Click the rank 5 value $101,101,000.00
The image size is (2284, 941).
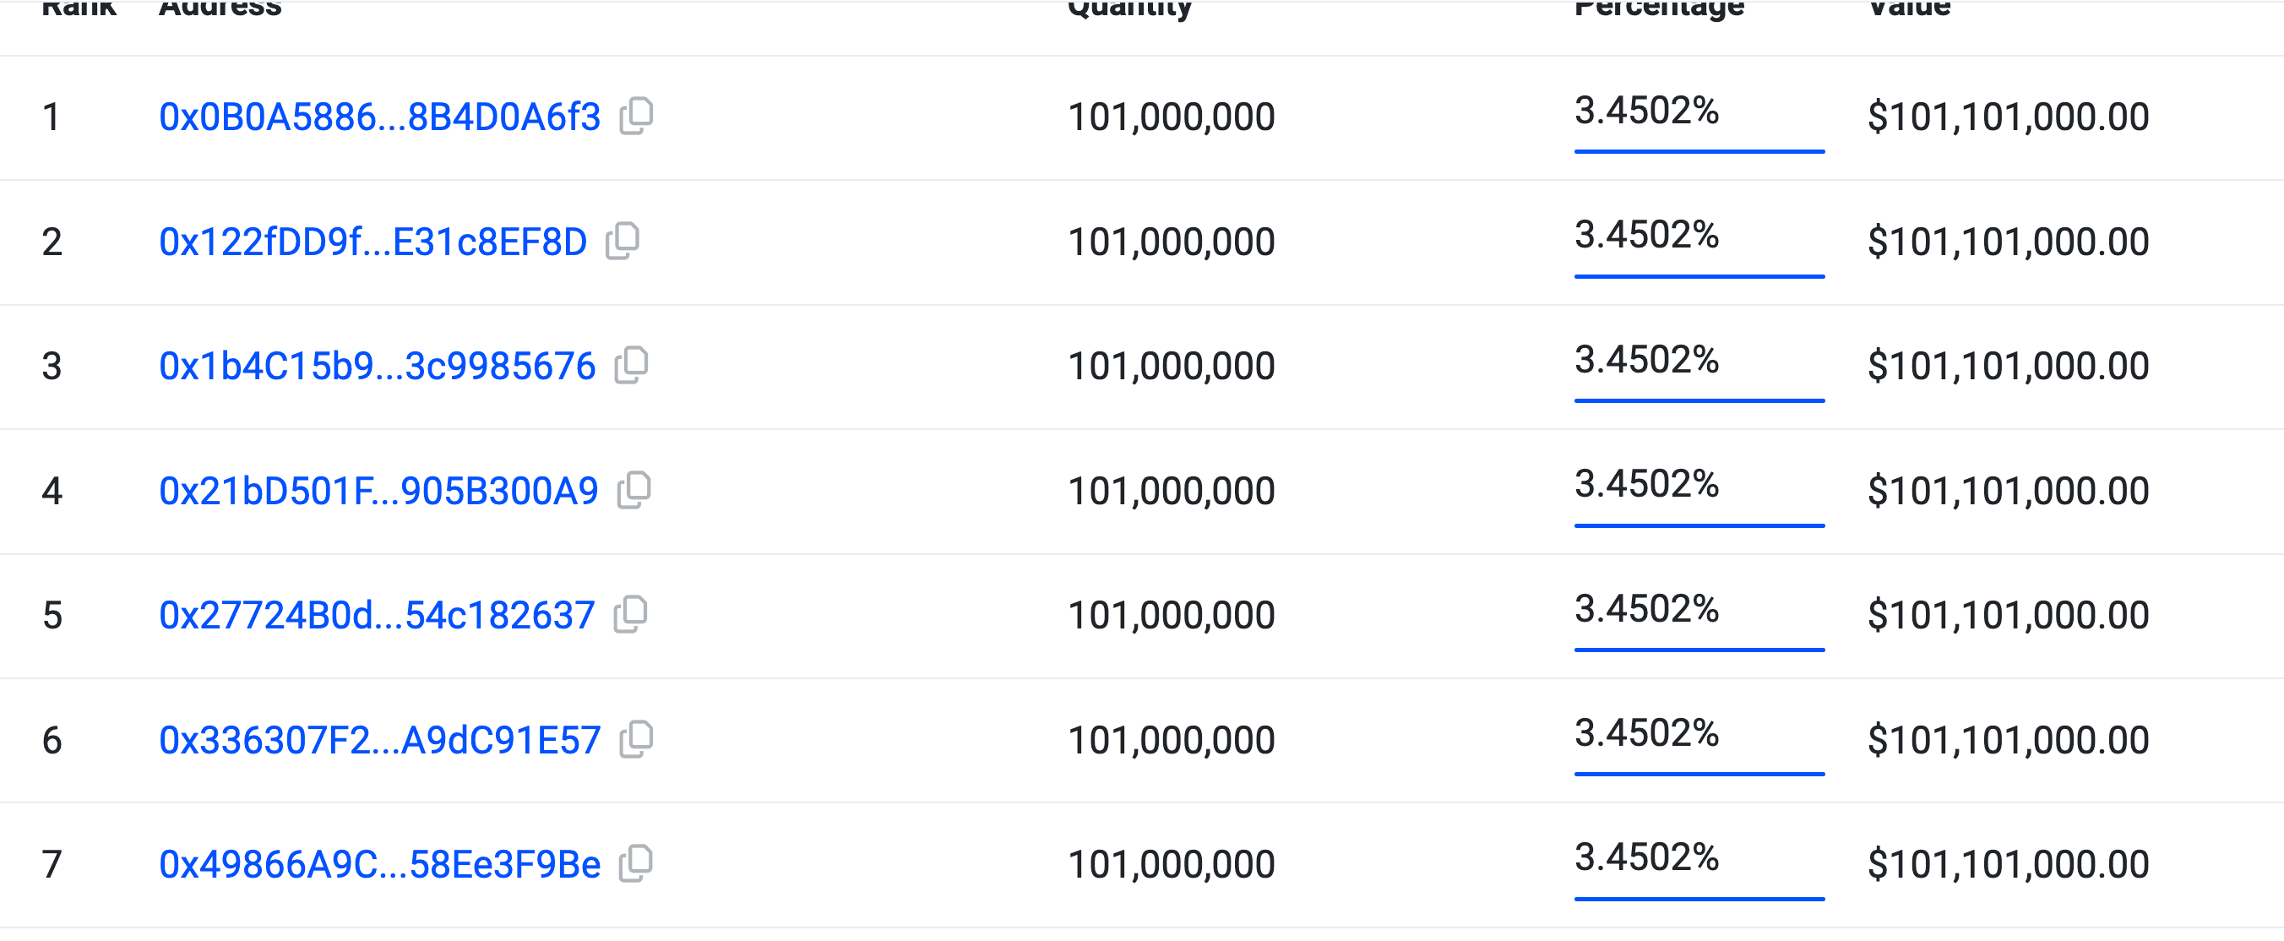tap(2007, 616)
